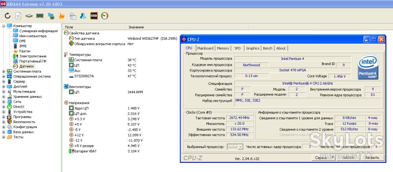
Task: Expand the Хранение данных tree node
Action: click(3, 97)
